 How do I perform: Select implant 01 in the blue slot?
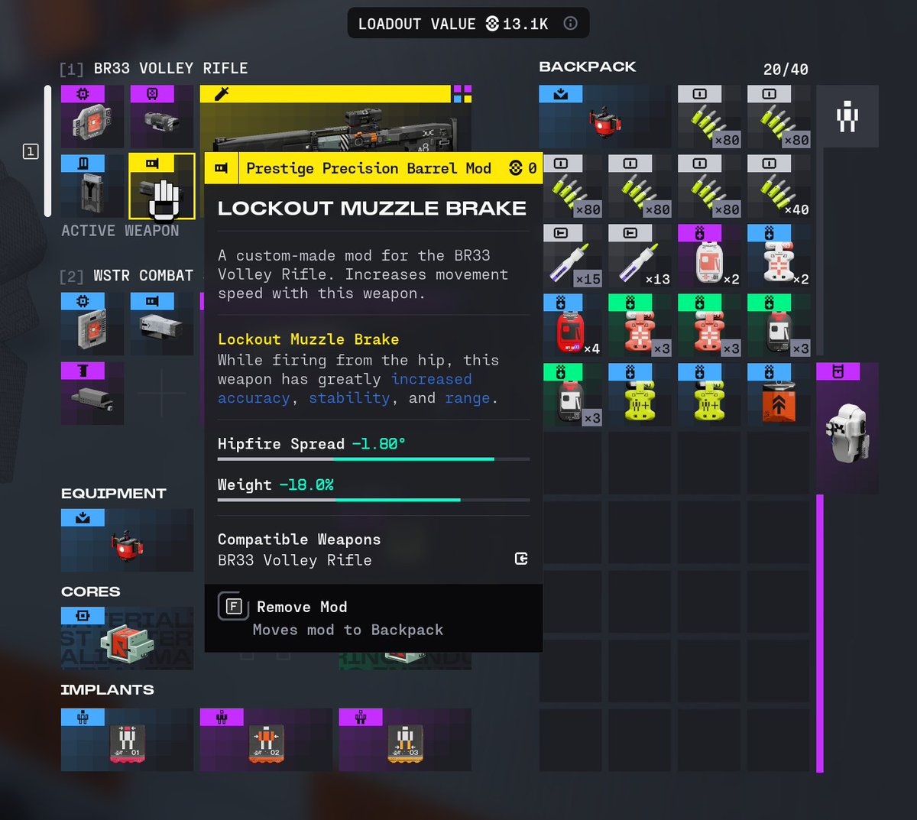click(127, 740)
